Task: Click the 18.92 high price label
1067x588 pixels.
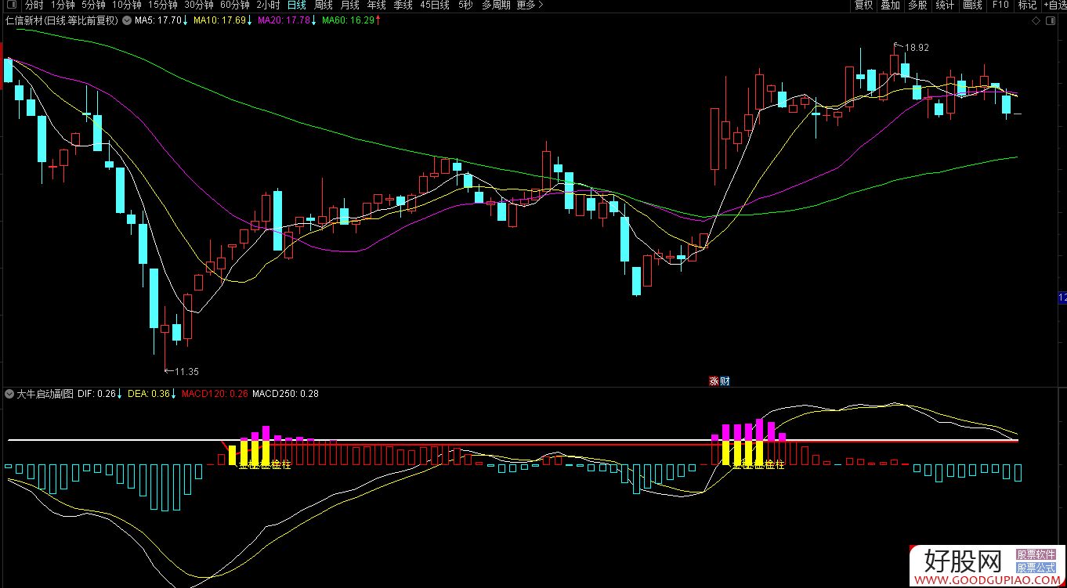Action: coord(917,47)
